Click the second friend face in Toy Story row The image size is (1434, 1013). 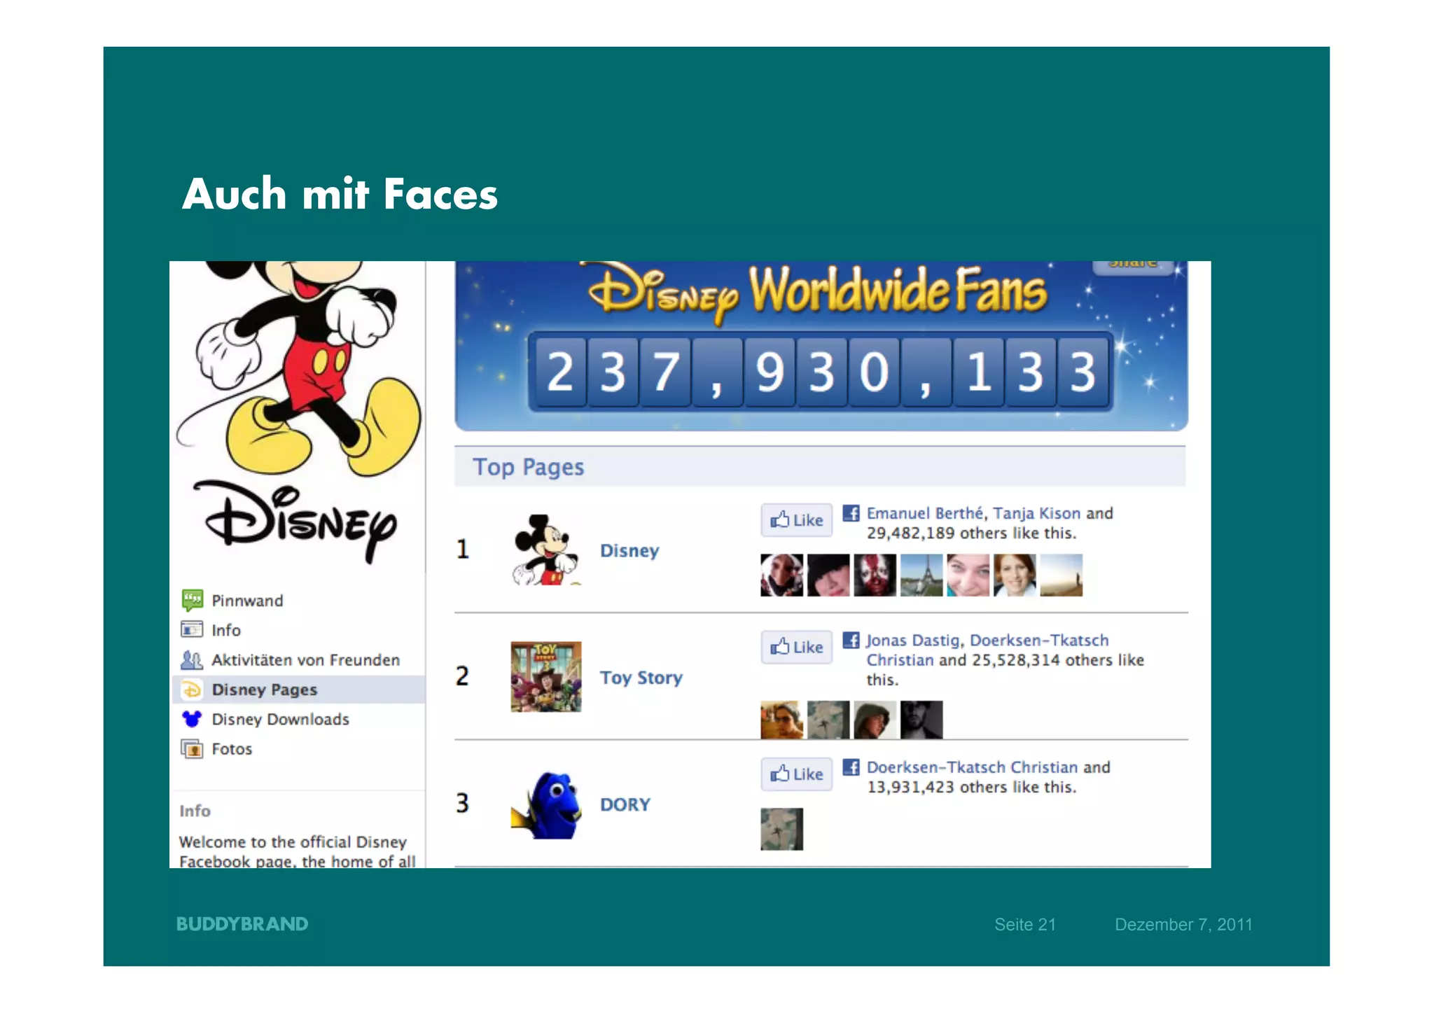[828, 720]
